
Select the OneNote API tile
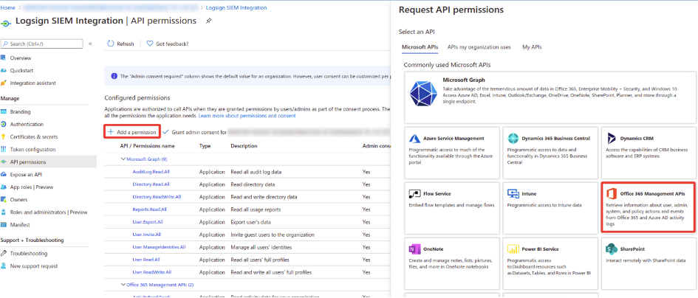(452, 263)
